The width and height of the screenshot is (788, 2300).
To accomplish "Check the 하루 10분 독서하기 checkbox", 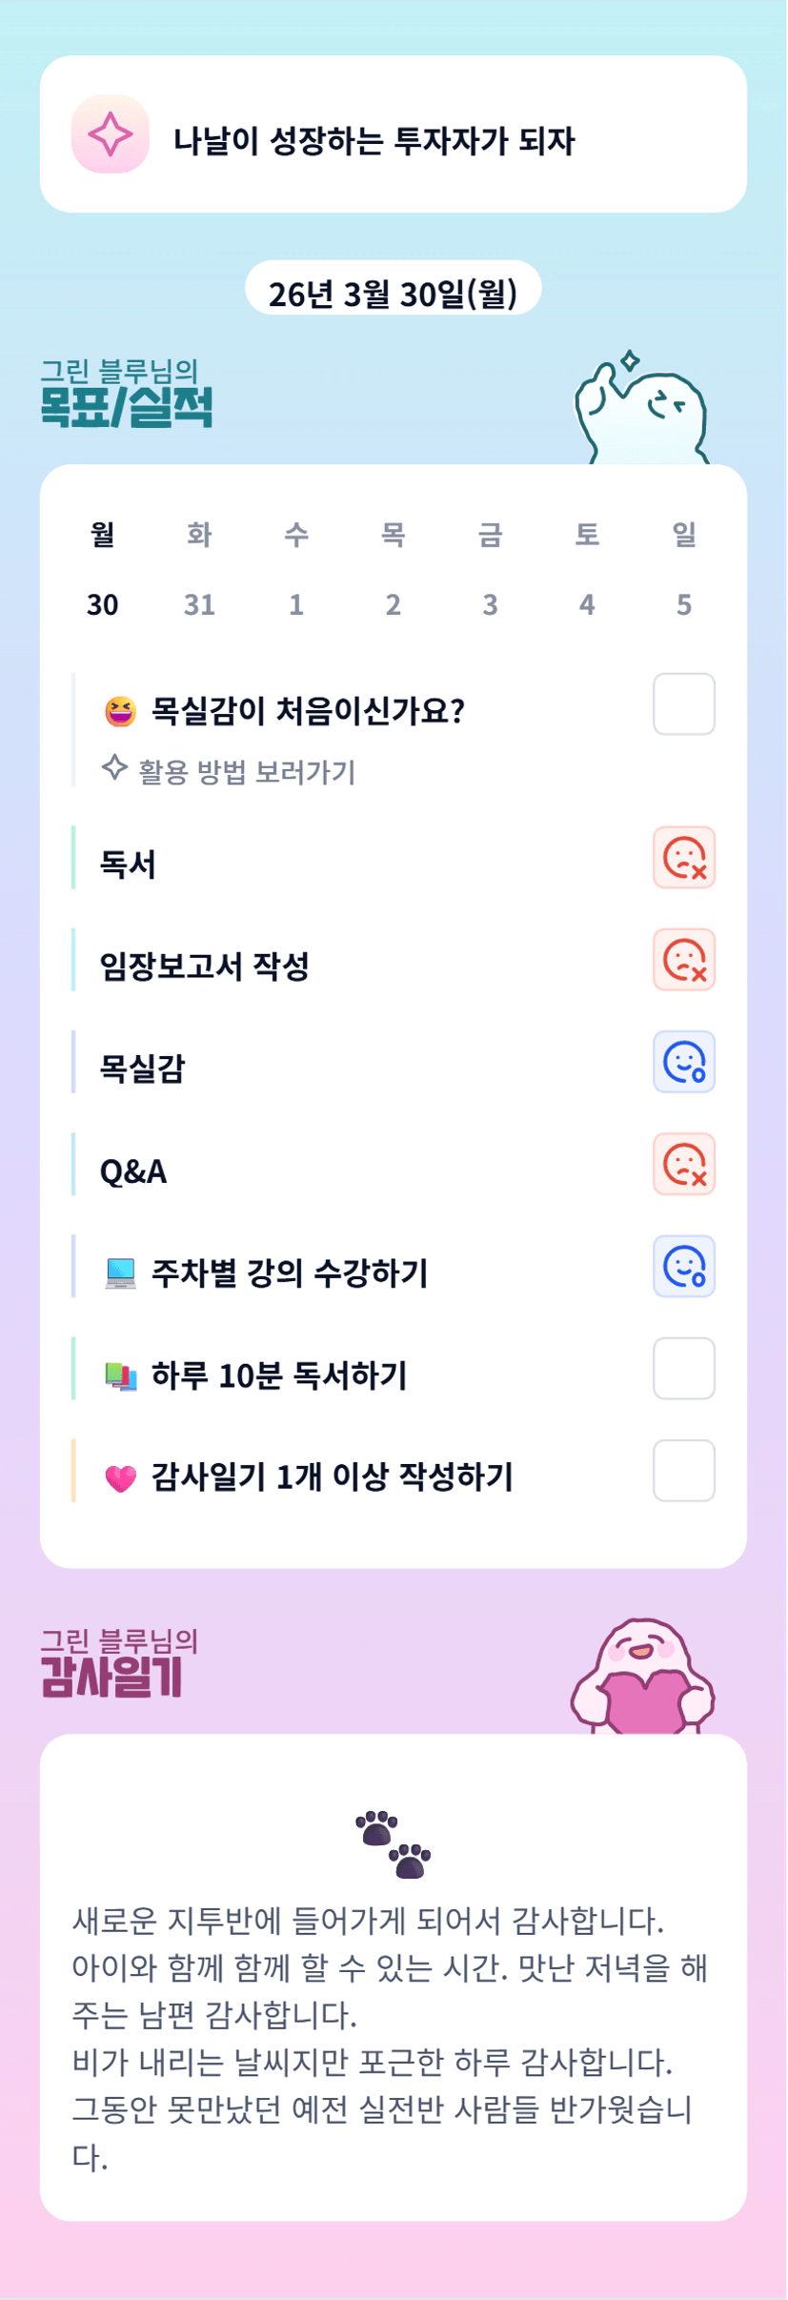I will click(683, 1369).
